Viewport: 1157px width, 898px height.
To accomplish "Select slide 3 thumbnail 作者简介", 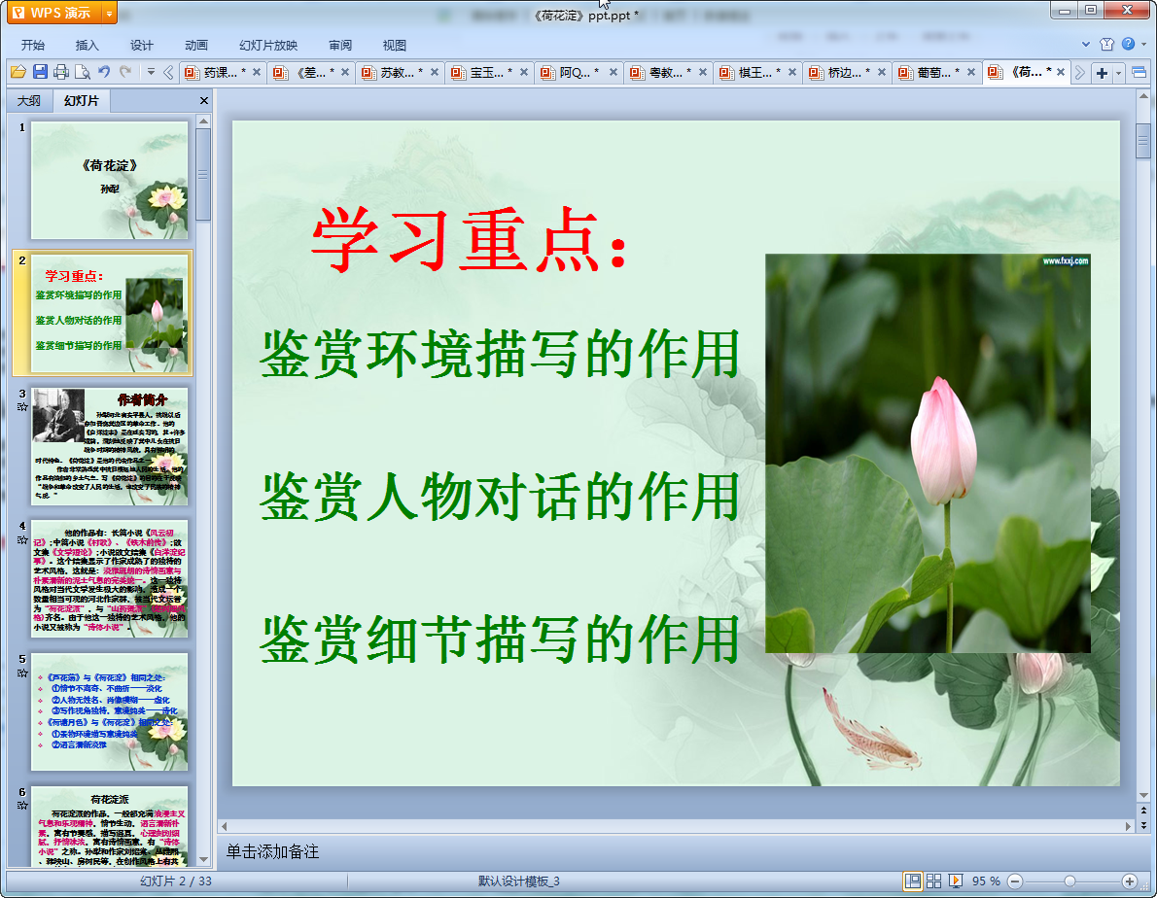I will tap(109, 446).
